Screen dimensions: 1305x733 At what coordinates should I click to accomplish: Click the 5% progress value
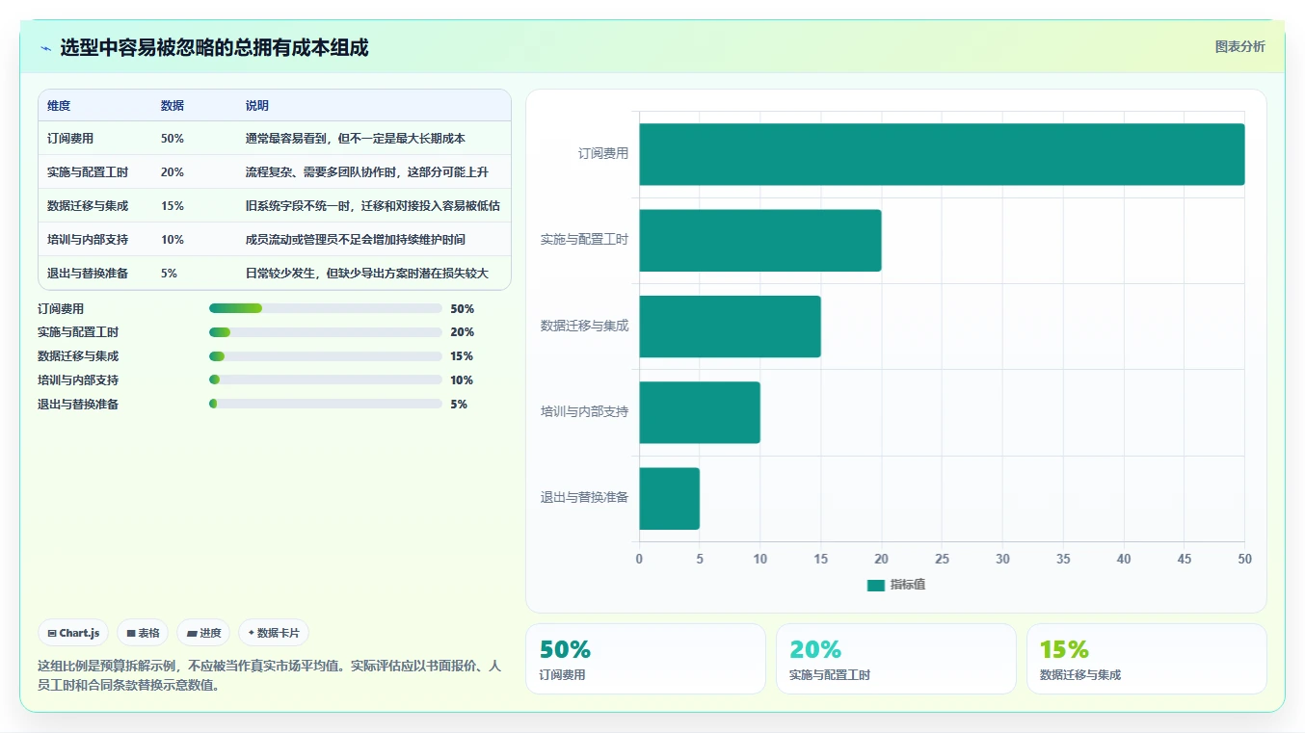coord(459,404)
